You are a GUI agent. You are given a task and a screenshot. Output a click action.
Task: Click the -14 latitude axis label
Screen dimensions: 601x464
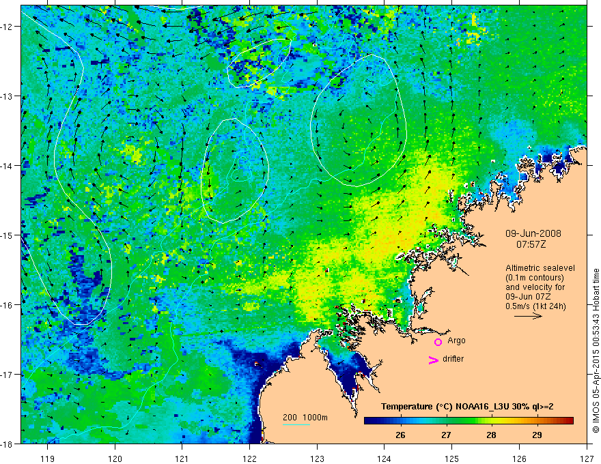pyautogui.click(x=7, y=166)
